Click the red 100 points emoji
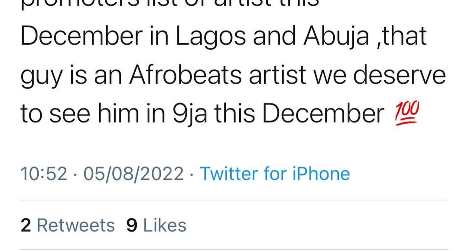 406,115
